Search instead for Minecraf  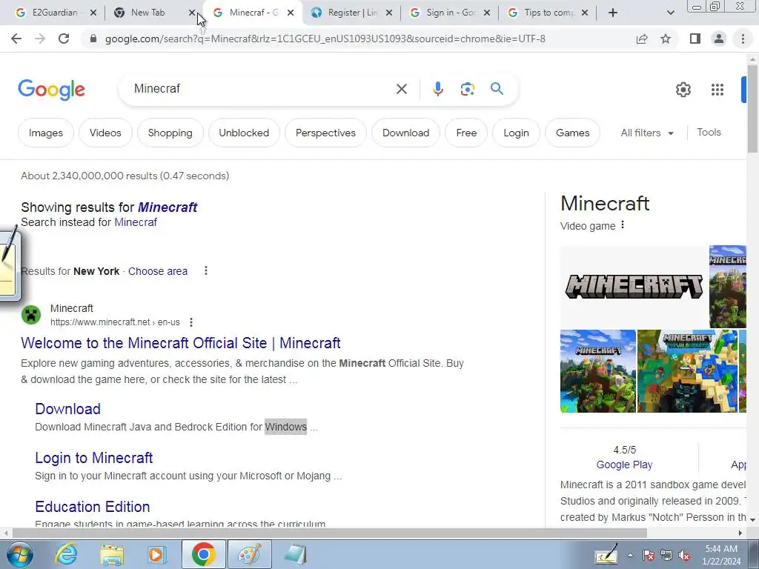click(x=136, y=222)
